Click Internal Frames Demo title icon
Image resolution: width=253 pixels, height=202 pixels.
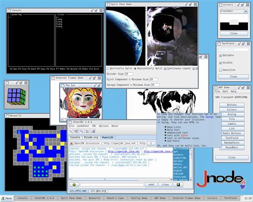(53, 78)
